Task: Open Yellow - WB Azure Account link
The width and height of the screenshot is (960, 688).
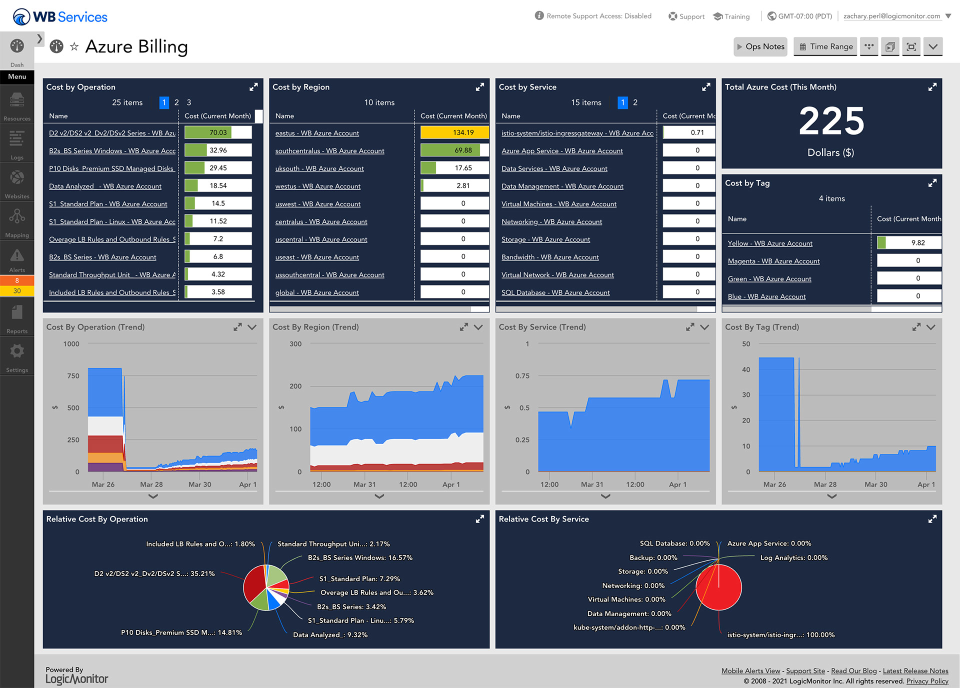Action: [x=770, y=243]
